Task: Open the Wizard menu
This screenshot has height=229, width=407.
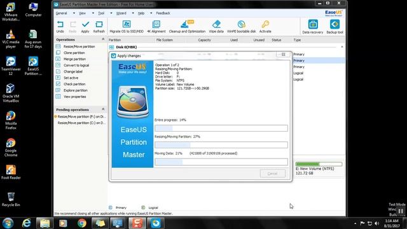Action: coord(121,13)
